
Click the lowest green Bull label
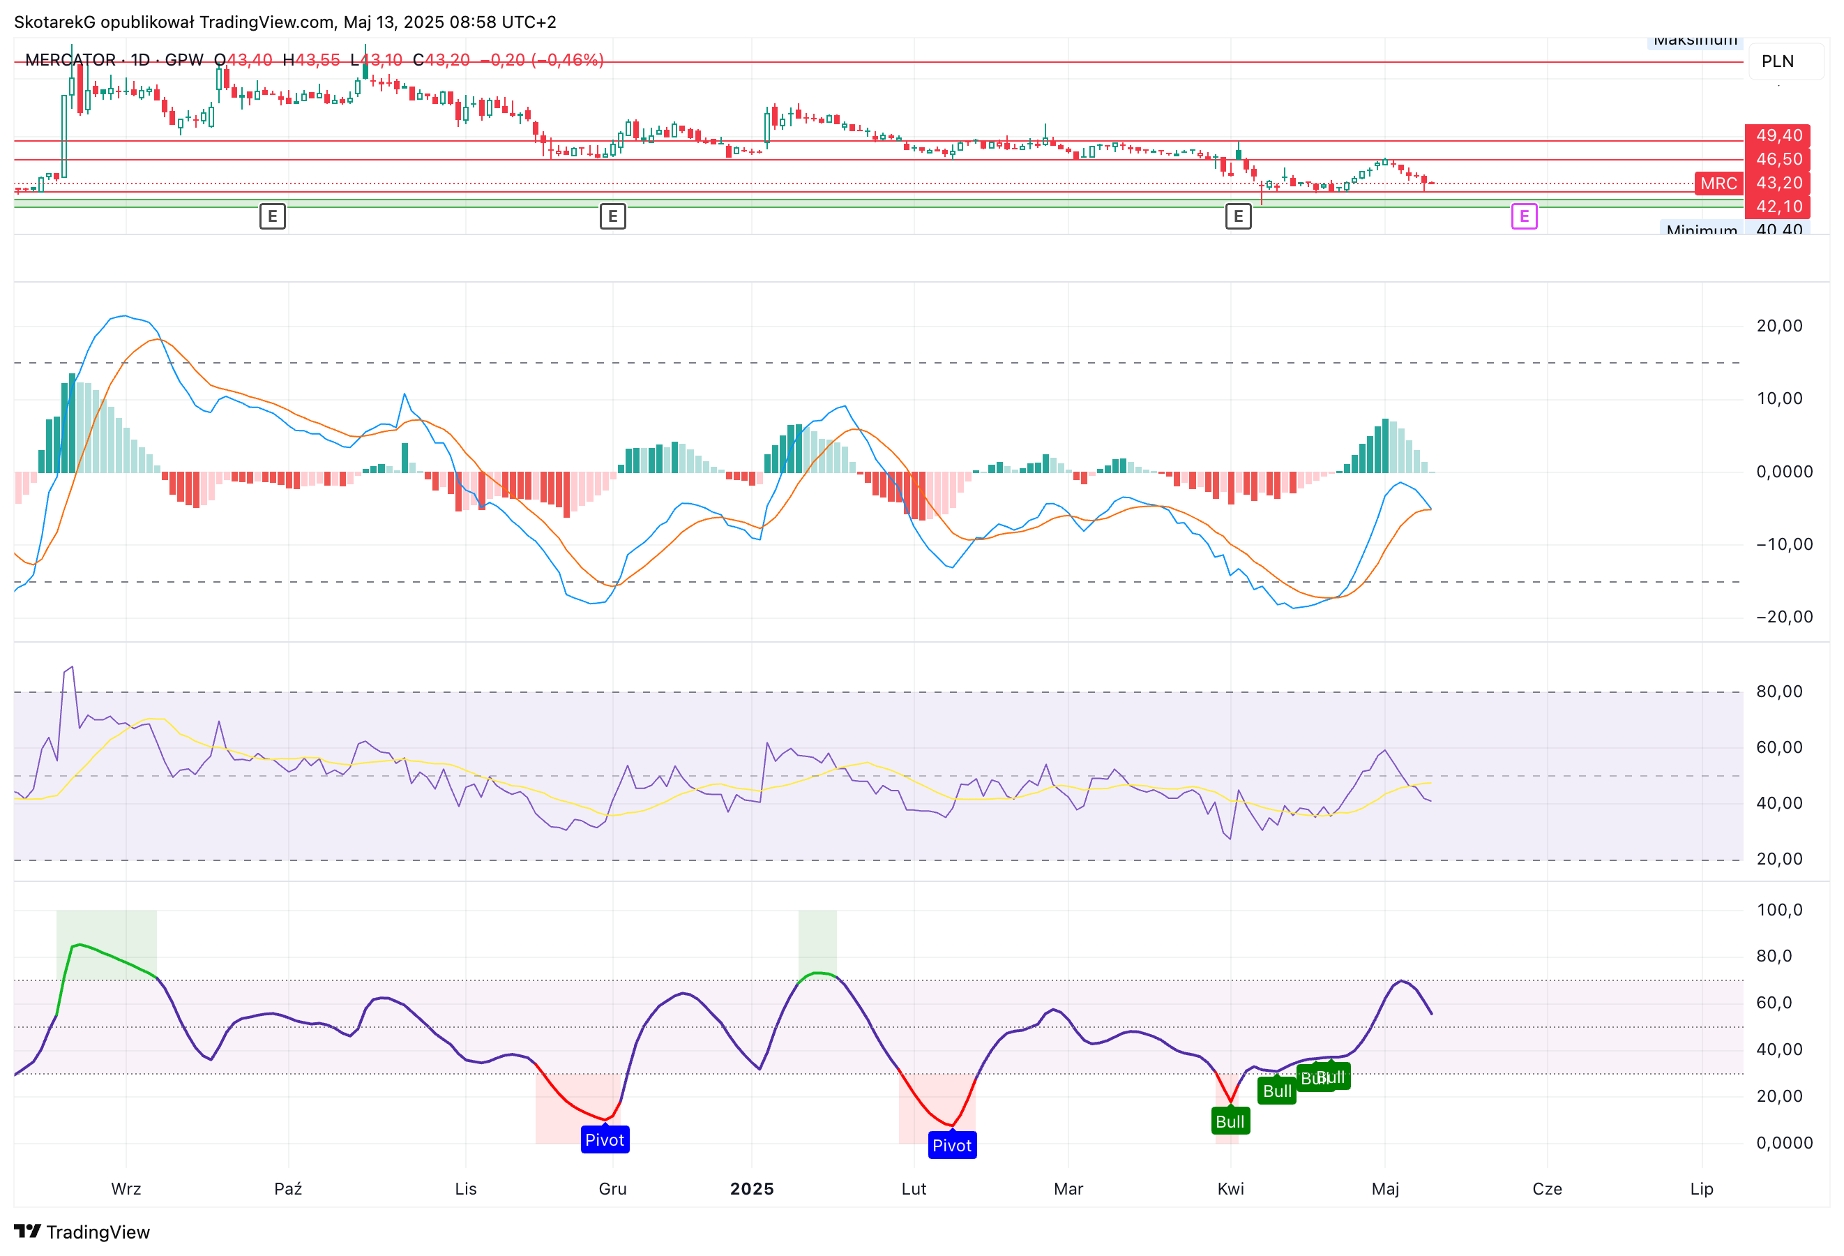click(1230, 1121)
